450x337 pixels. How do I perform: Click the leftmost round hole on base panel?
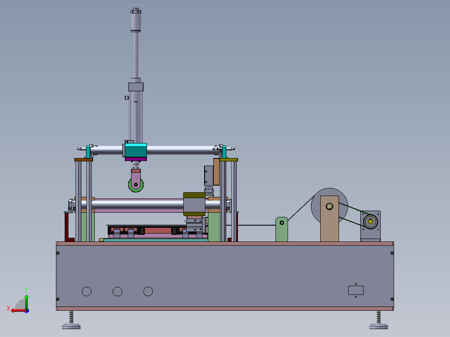pos(87,292)
